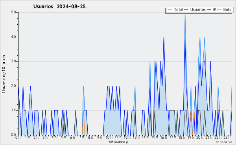Click the '22 h' x-axis label
This screenshot has width=236, height=145.
218,138
